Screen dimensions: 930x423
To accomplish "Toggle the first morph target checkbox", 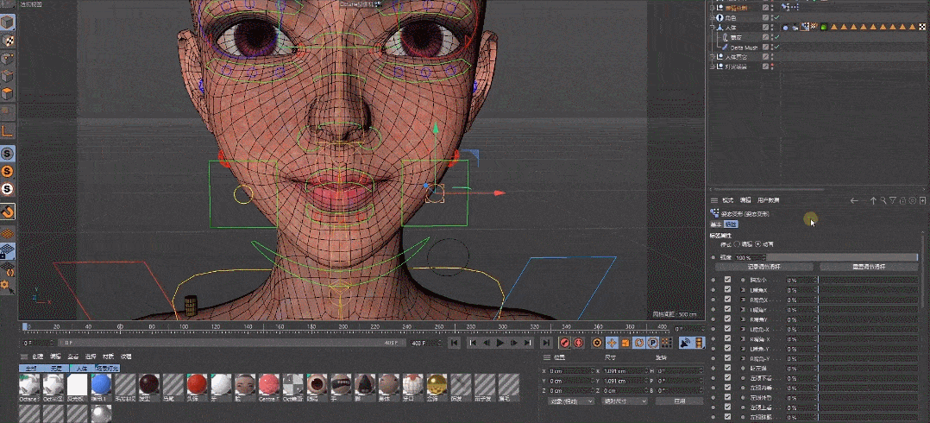I will [x=727, y=280].
